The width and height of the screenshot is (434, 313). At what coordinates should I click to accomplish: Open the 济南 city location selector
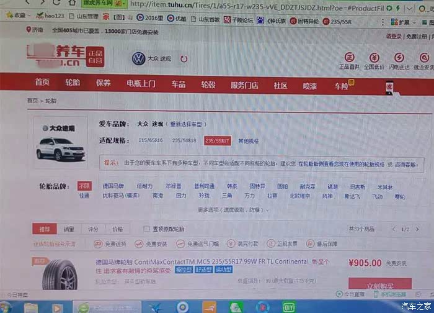tap(35, 29)
